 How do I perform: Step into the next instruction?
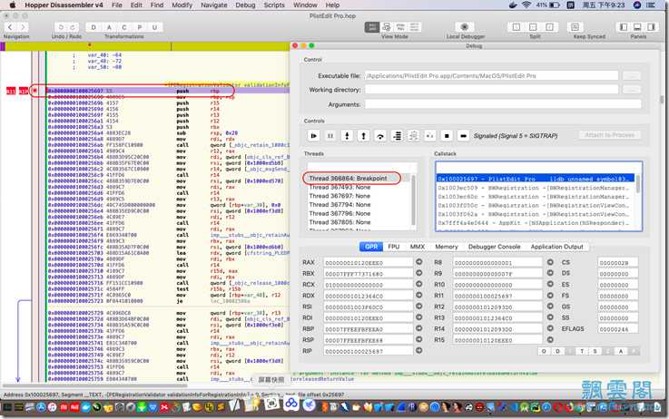(347, 136)
